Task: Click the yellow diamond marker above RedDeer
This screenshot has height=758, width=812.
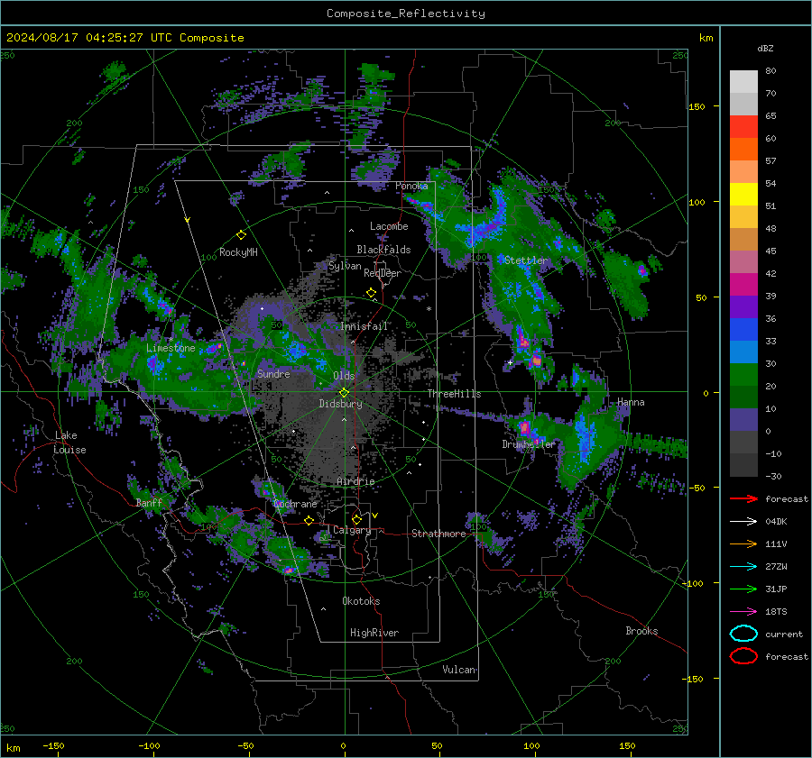Action: pos(371,293)
